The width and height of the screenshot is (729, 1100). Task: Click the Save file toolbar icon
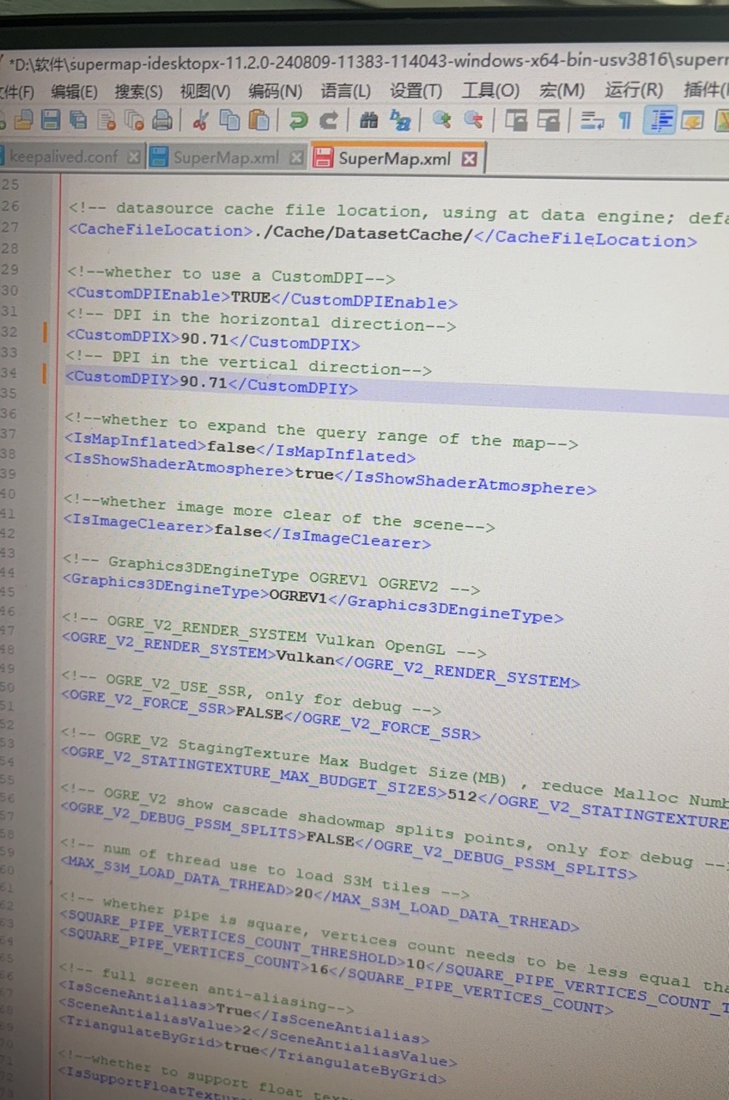[50, 120]
